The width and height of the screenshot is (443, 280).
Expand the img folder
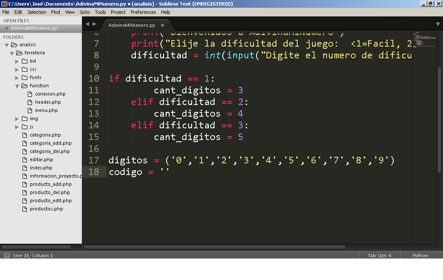click(17, 119)
